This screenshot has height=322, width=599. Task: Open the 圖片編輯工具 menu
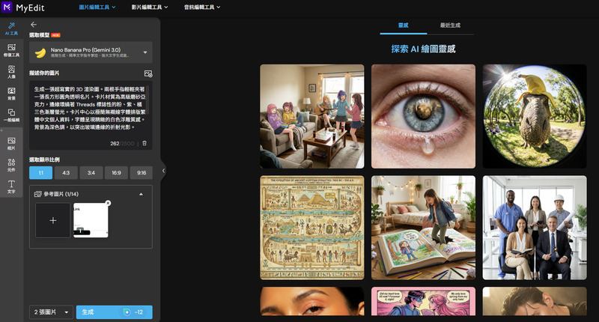[x=97, y=7]
